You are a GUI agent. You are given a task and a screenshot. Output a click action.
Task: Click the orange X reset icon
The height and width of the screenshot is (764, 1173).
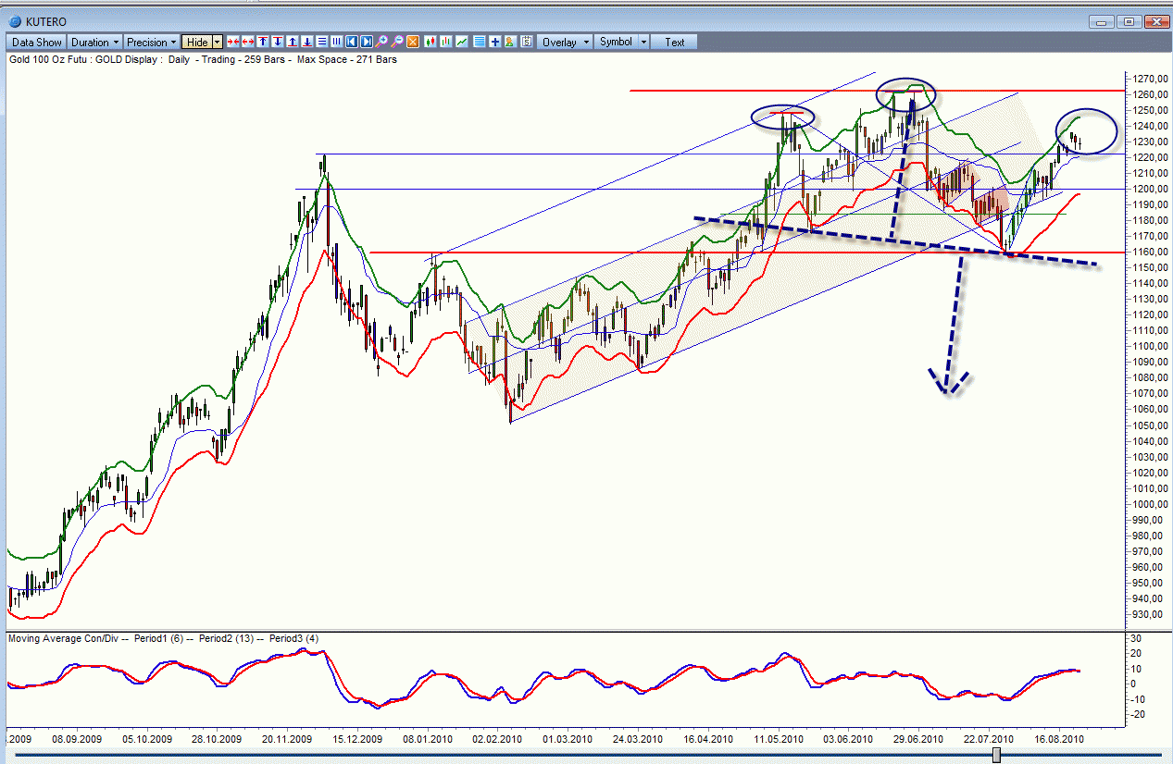[x=413, y=42]
